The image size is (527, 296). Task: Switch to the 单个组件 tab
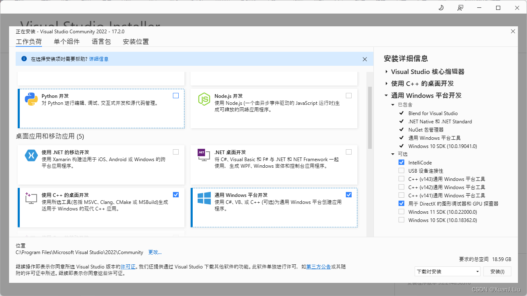coord(67,42)
